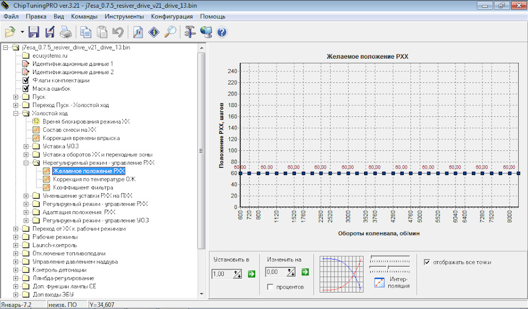528x309 pixels.
Task: Toggle the 'отображать все точки' checkbox
Action: pos(427,262)
